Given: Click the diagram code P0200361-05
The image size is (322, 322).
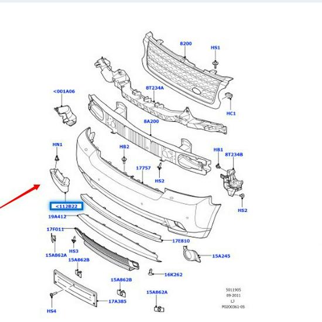Looking at the screenshot, I should [x=233, y=307].
